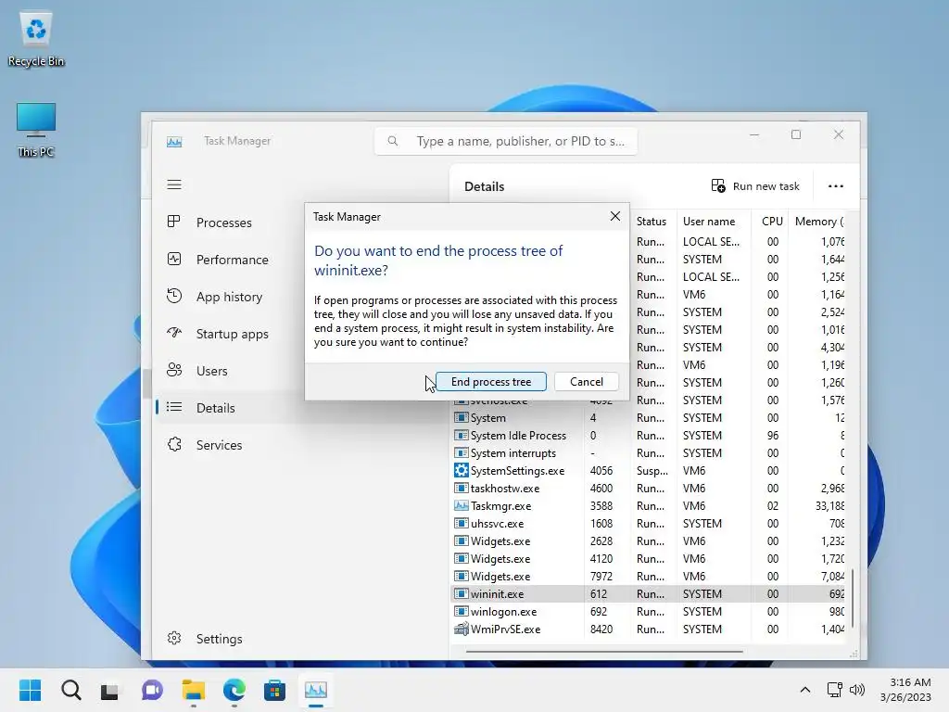Screen dimensions: 949x712
Task: Click the search magnifier icon in Task Manager
Action: click(393, 141)
